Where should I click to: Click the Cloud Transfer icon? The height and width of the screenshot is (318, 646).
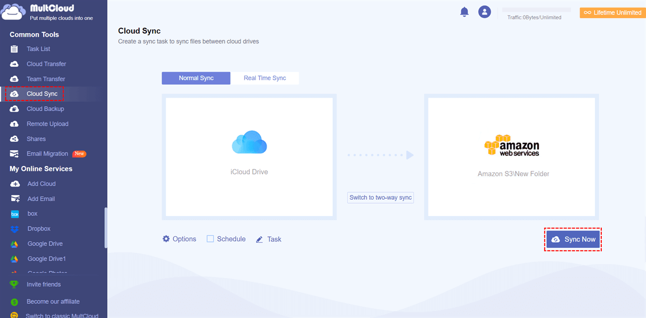tap(15, 64)
